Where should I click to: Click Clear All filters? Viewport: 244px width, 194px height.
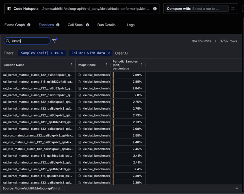(122, 53)
